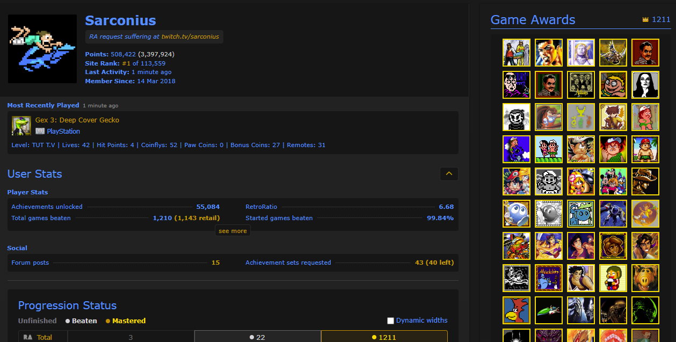Click the Started games beaten 99.84% value
The image size is (676, 342).
440,218
